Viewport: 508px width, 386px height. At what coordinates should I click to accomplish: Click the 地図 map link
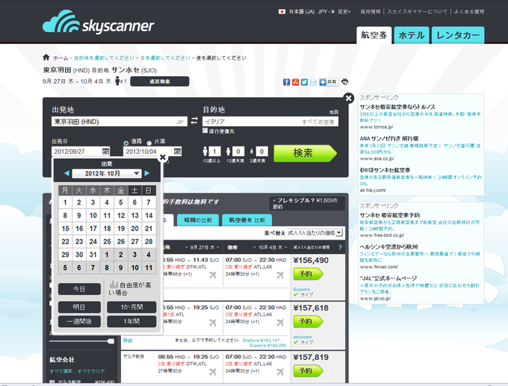coord(334,112)
